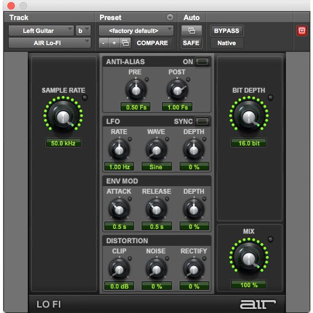The width and height of the screenshot is (313, 313).
Task: Click the PRE knob indicator dot
Action: [147, 79]
